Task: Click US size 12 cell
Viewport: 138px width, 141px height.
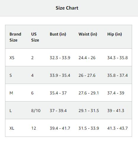Action: (34, 128)
